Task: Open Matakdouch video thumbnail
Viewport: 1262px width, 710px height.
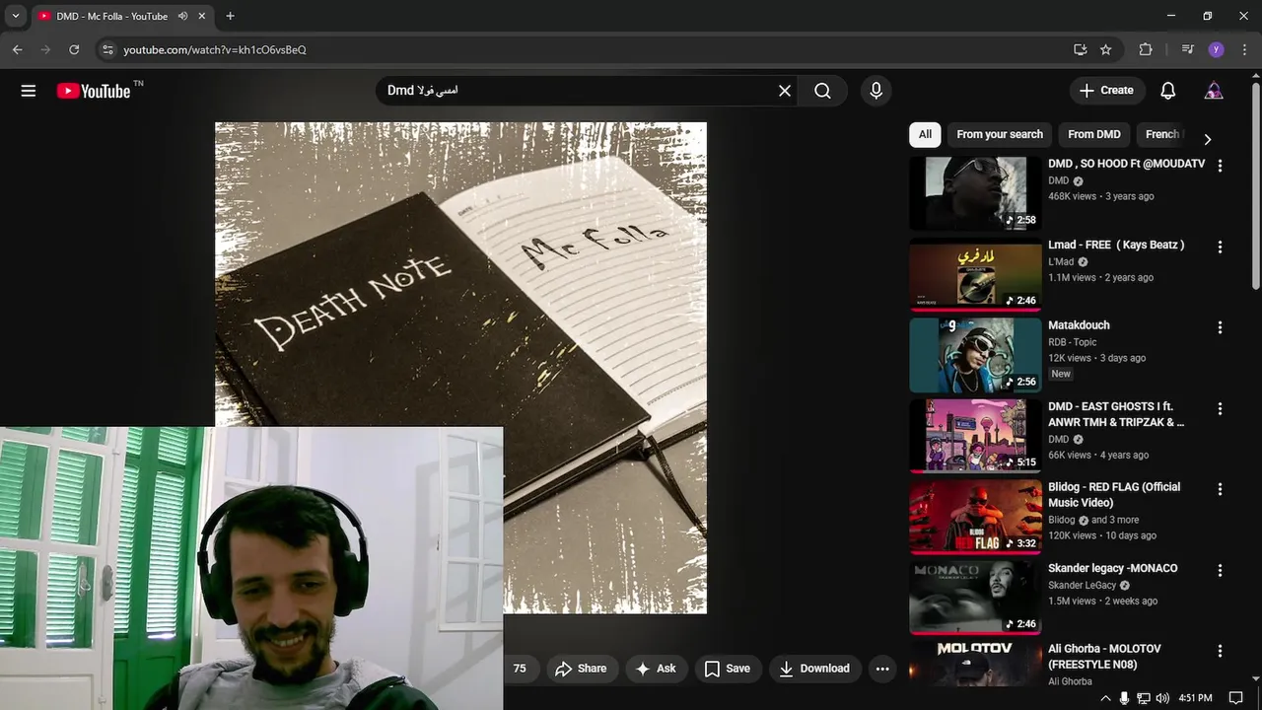Action: point(975,355)
